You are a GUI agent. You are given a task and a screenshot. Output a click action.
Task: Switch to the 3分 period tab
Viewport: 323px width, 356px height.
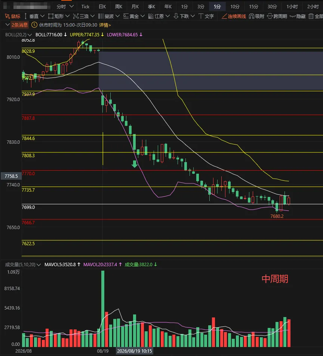tap(201, 7)
